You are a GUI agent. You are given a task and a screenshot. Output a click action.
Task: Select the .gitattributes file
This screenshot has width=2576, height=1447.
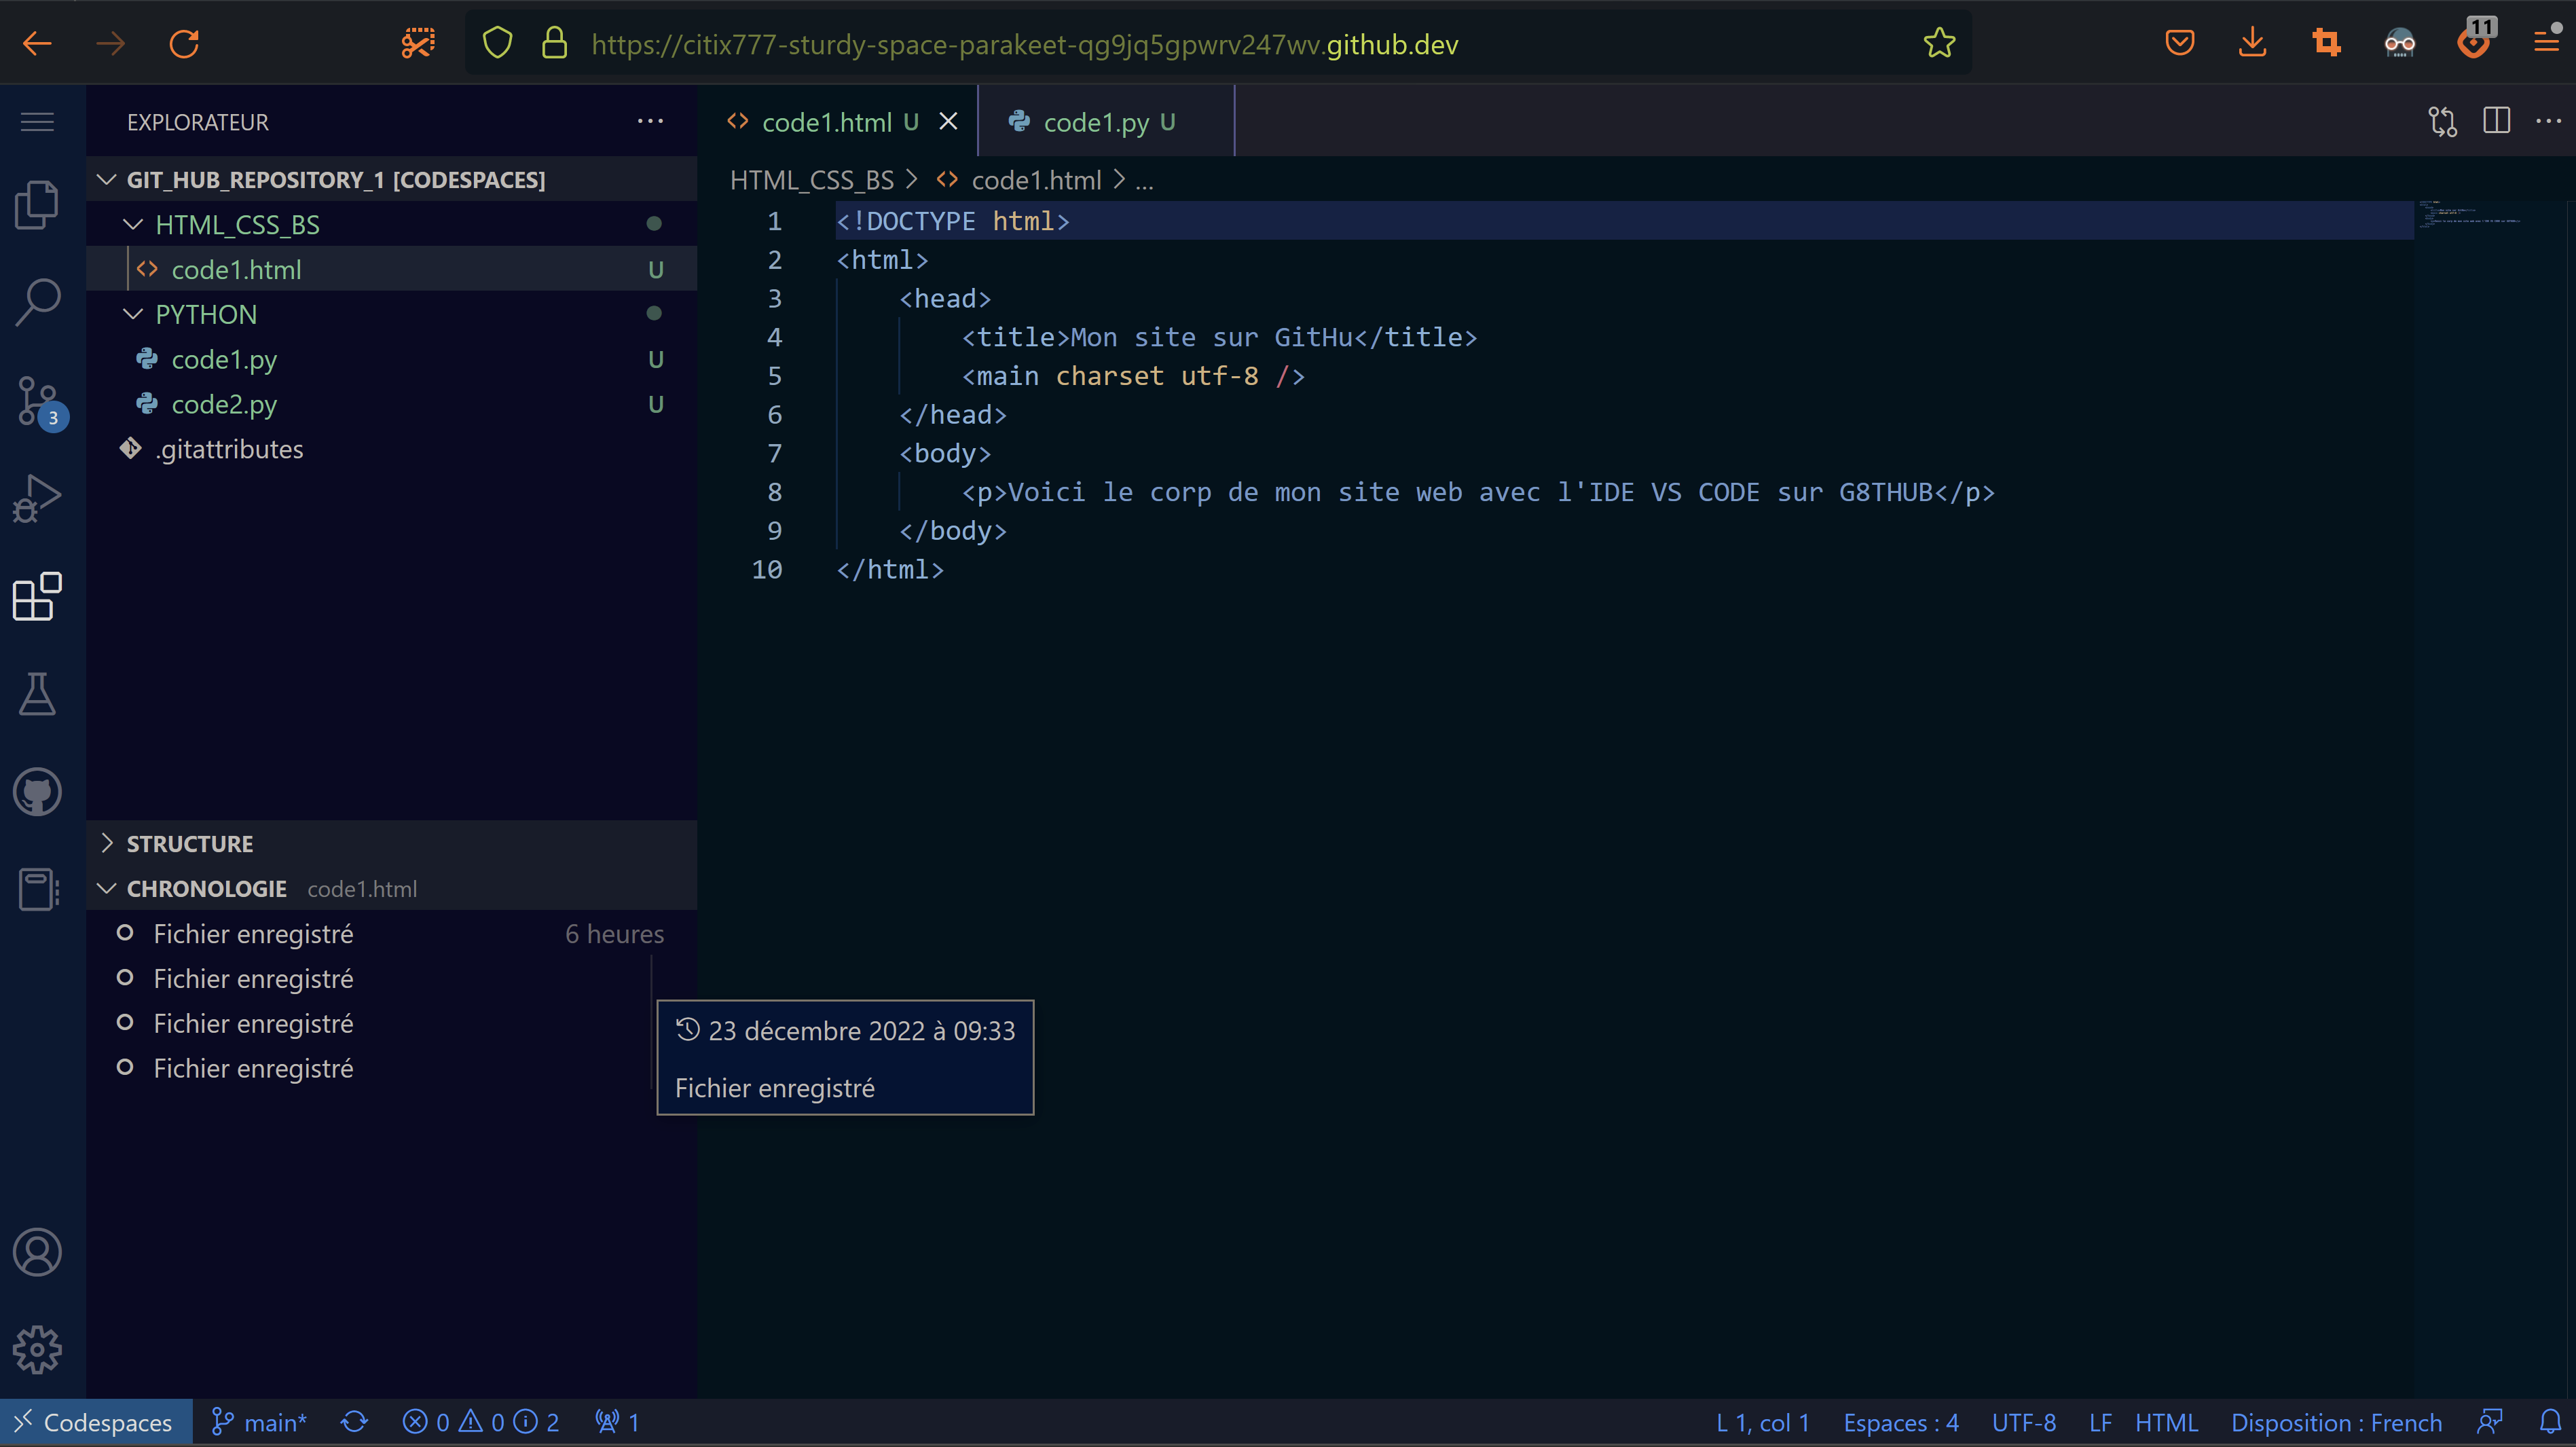coord(229,448)
